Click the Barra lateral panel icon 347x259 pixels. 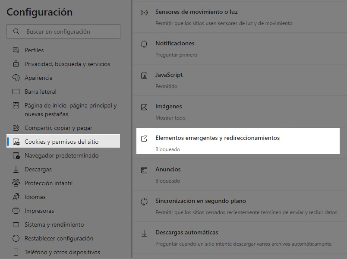tap(16, 92)
